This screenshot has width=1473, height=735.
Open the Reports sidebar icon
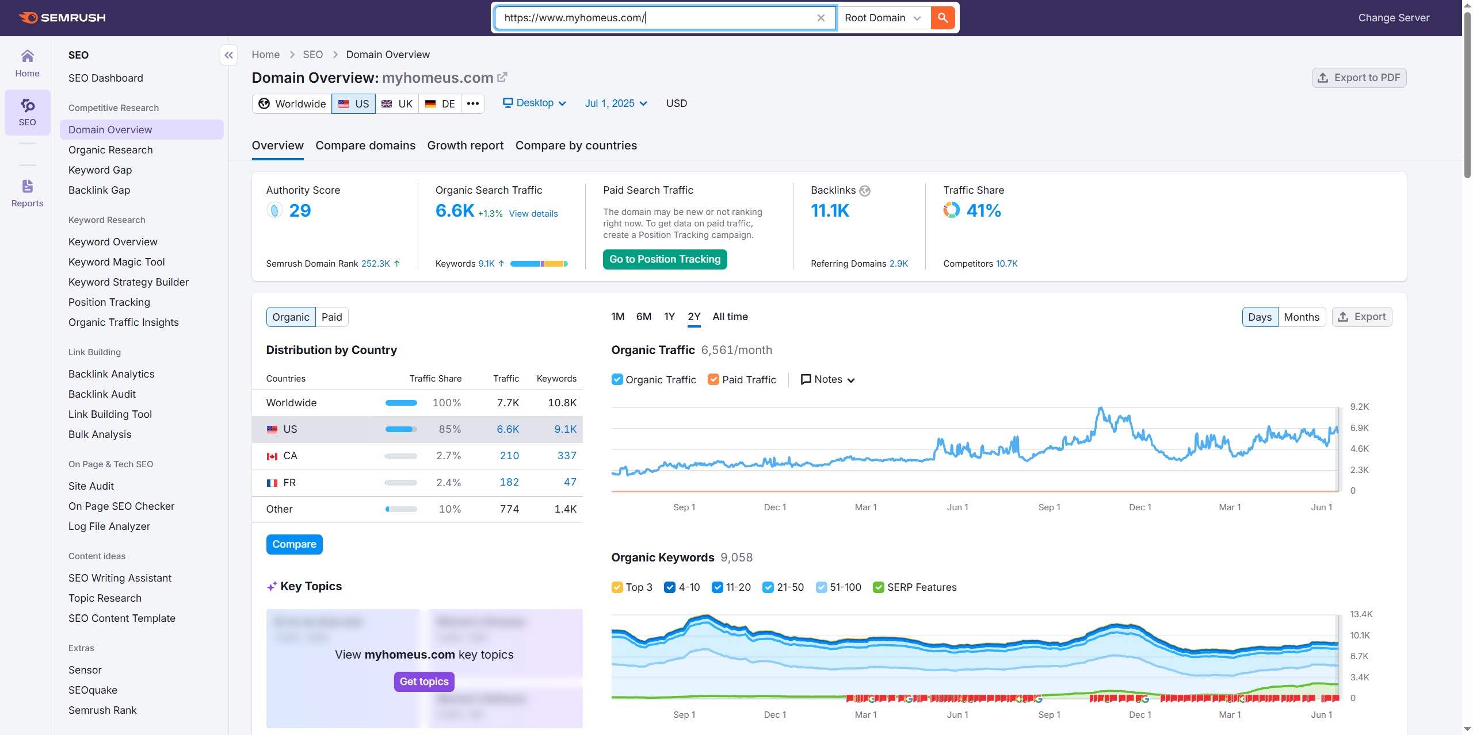27,193
